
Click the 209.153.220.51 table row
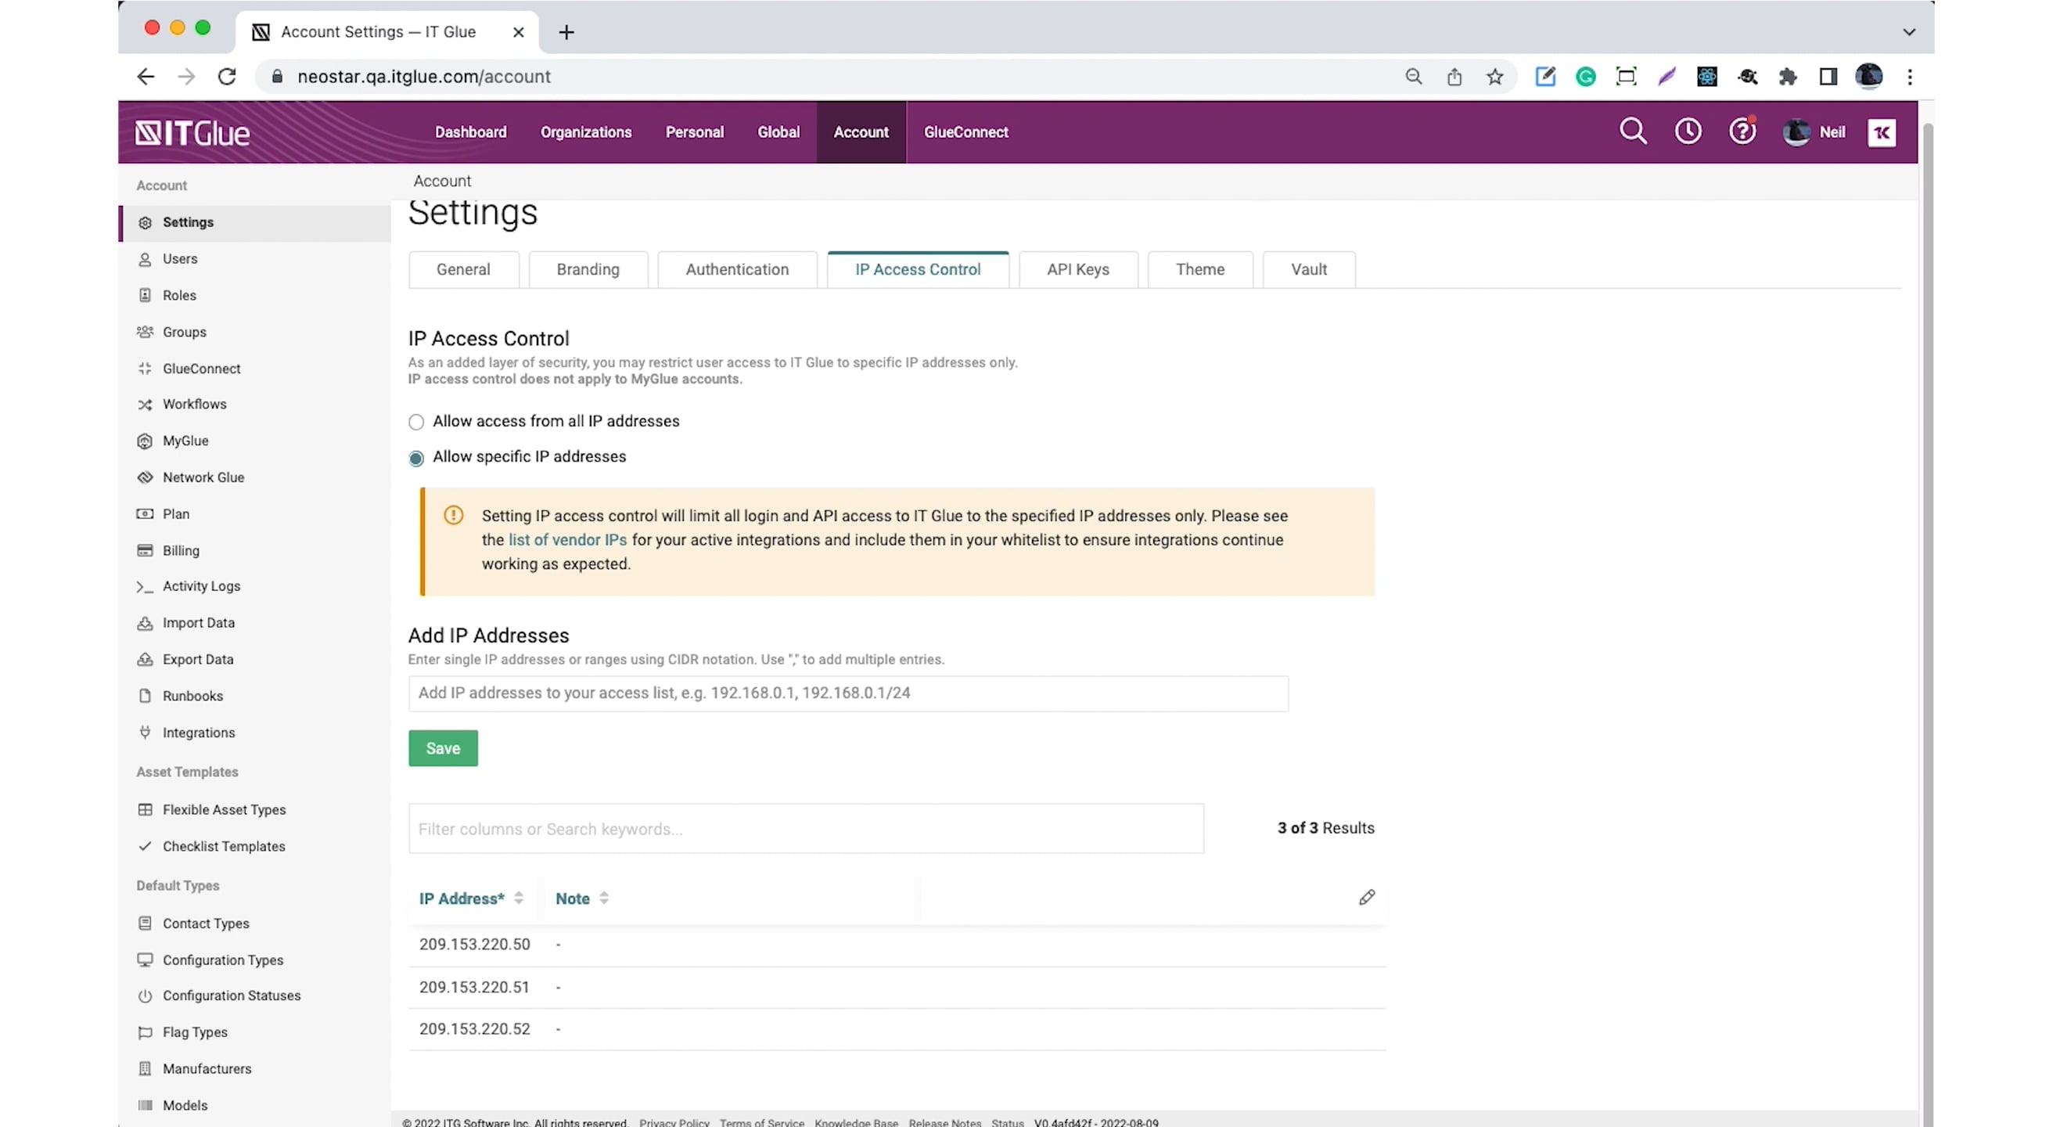pyautogui.click(x=897, y=988)
